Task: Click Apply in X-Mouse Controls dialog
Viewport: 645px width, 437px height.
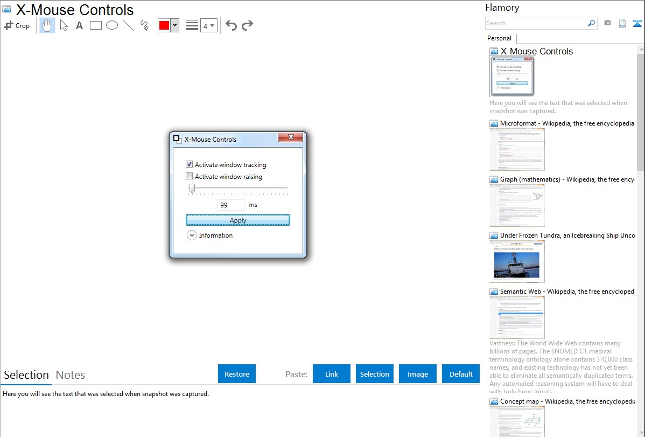Action: (238, 220)
